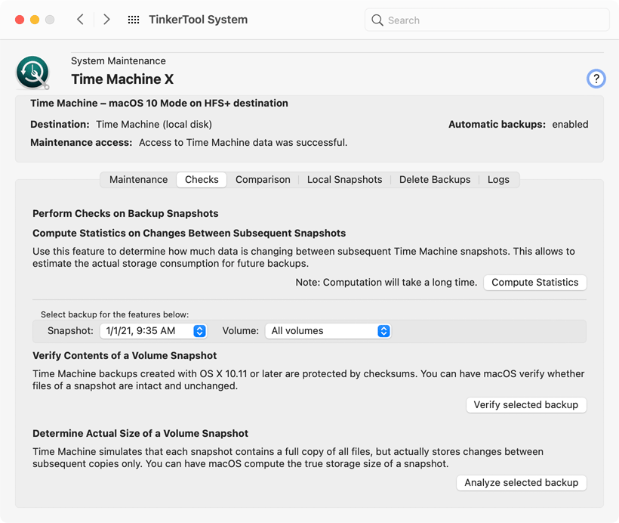
Task: Click the yellow minimize window button
Action: click(35, 20)
